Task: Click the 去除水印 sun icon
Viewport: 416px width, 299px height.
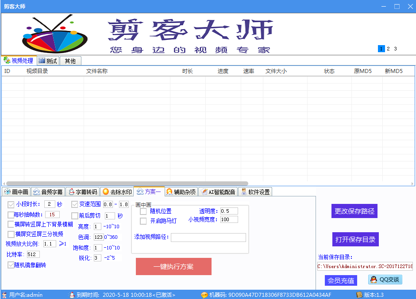Action: click(x=105, y=192)
